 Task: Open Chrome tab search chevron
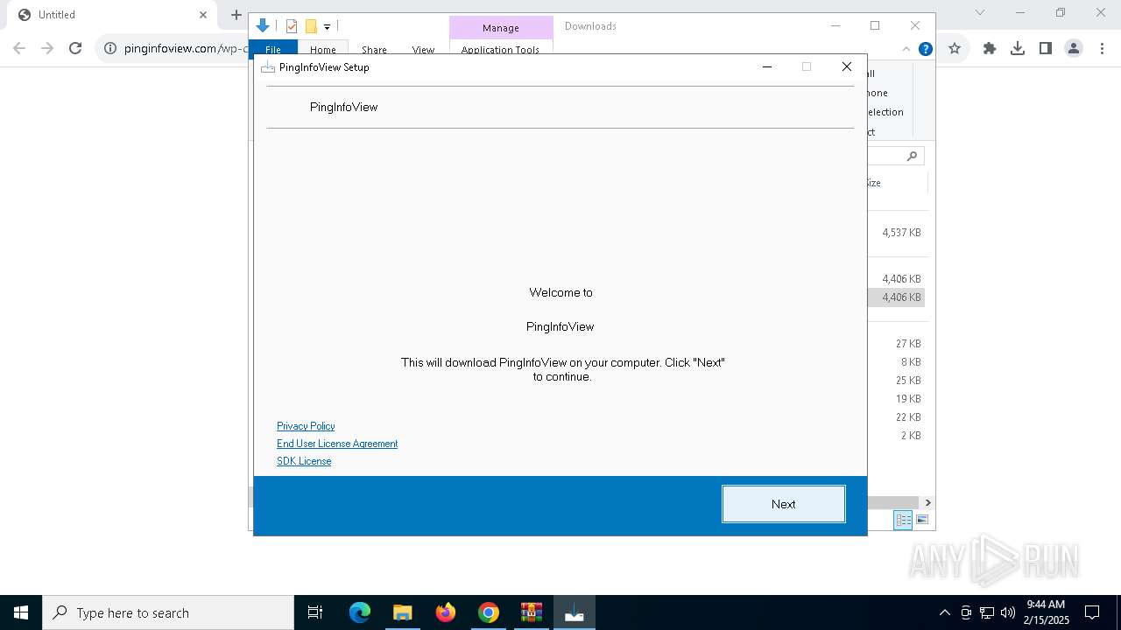tap(980, 12)
